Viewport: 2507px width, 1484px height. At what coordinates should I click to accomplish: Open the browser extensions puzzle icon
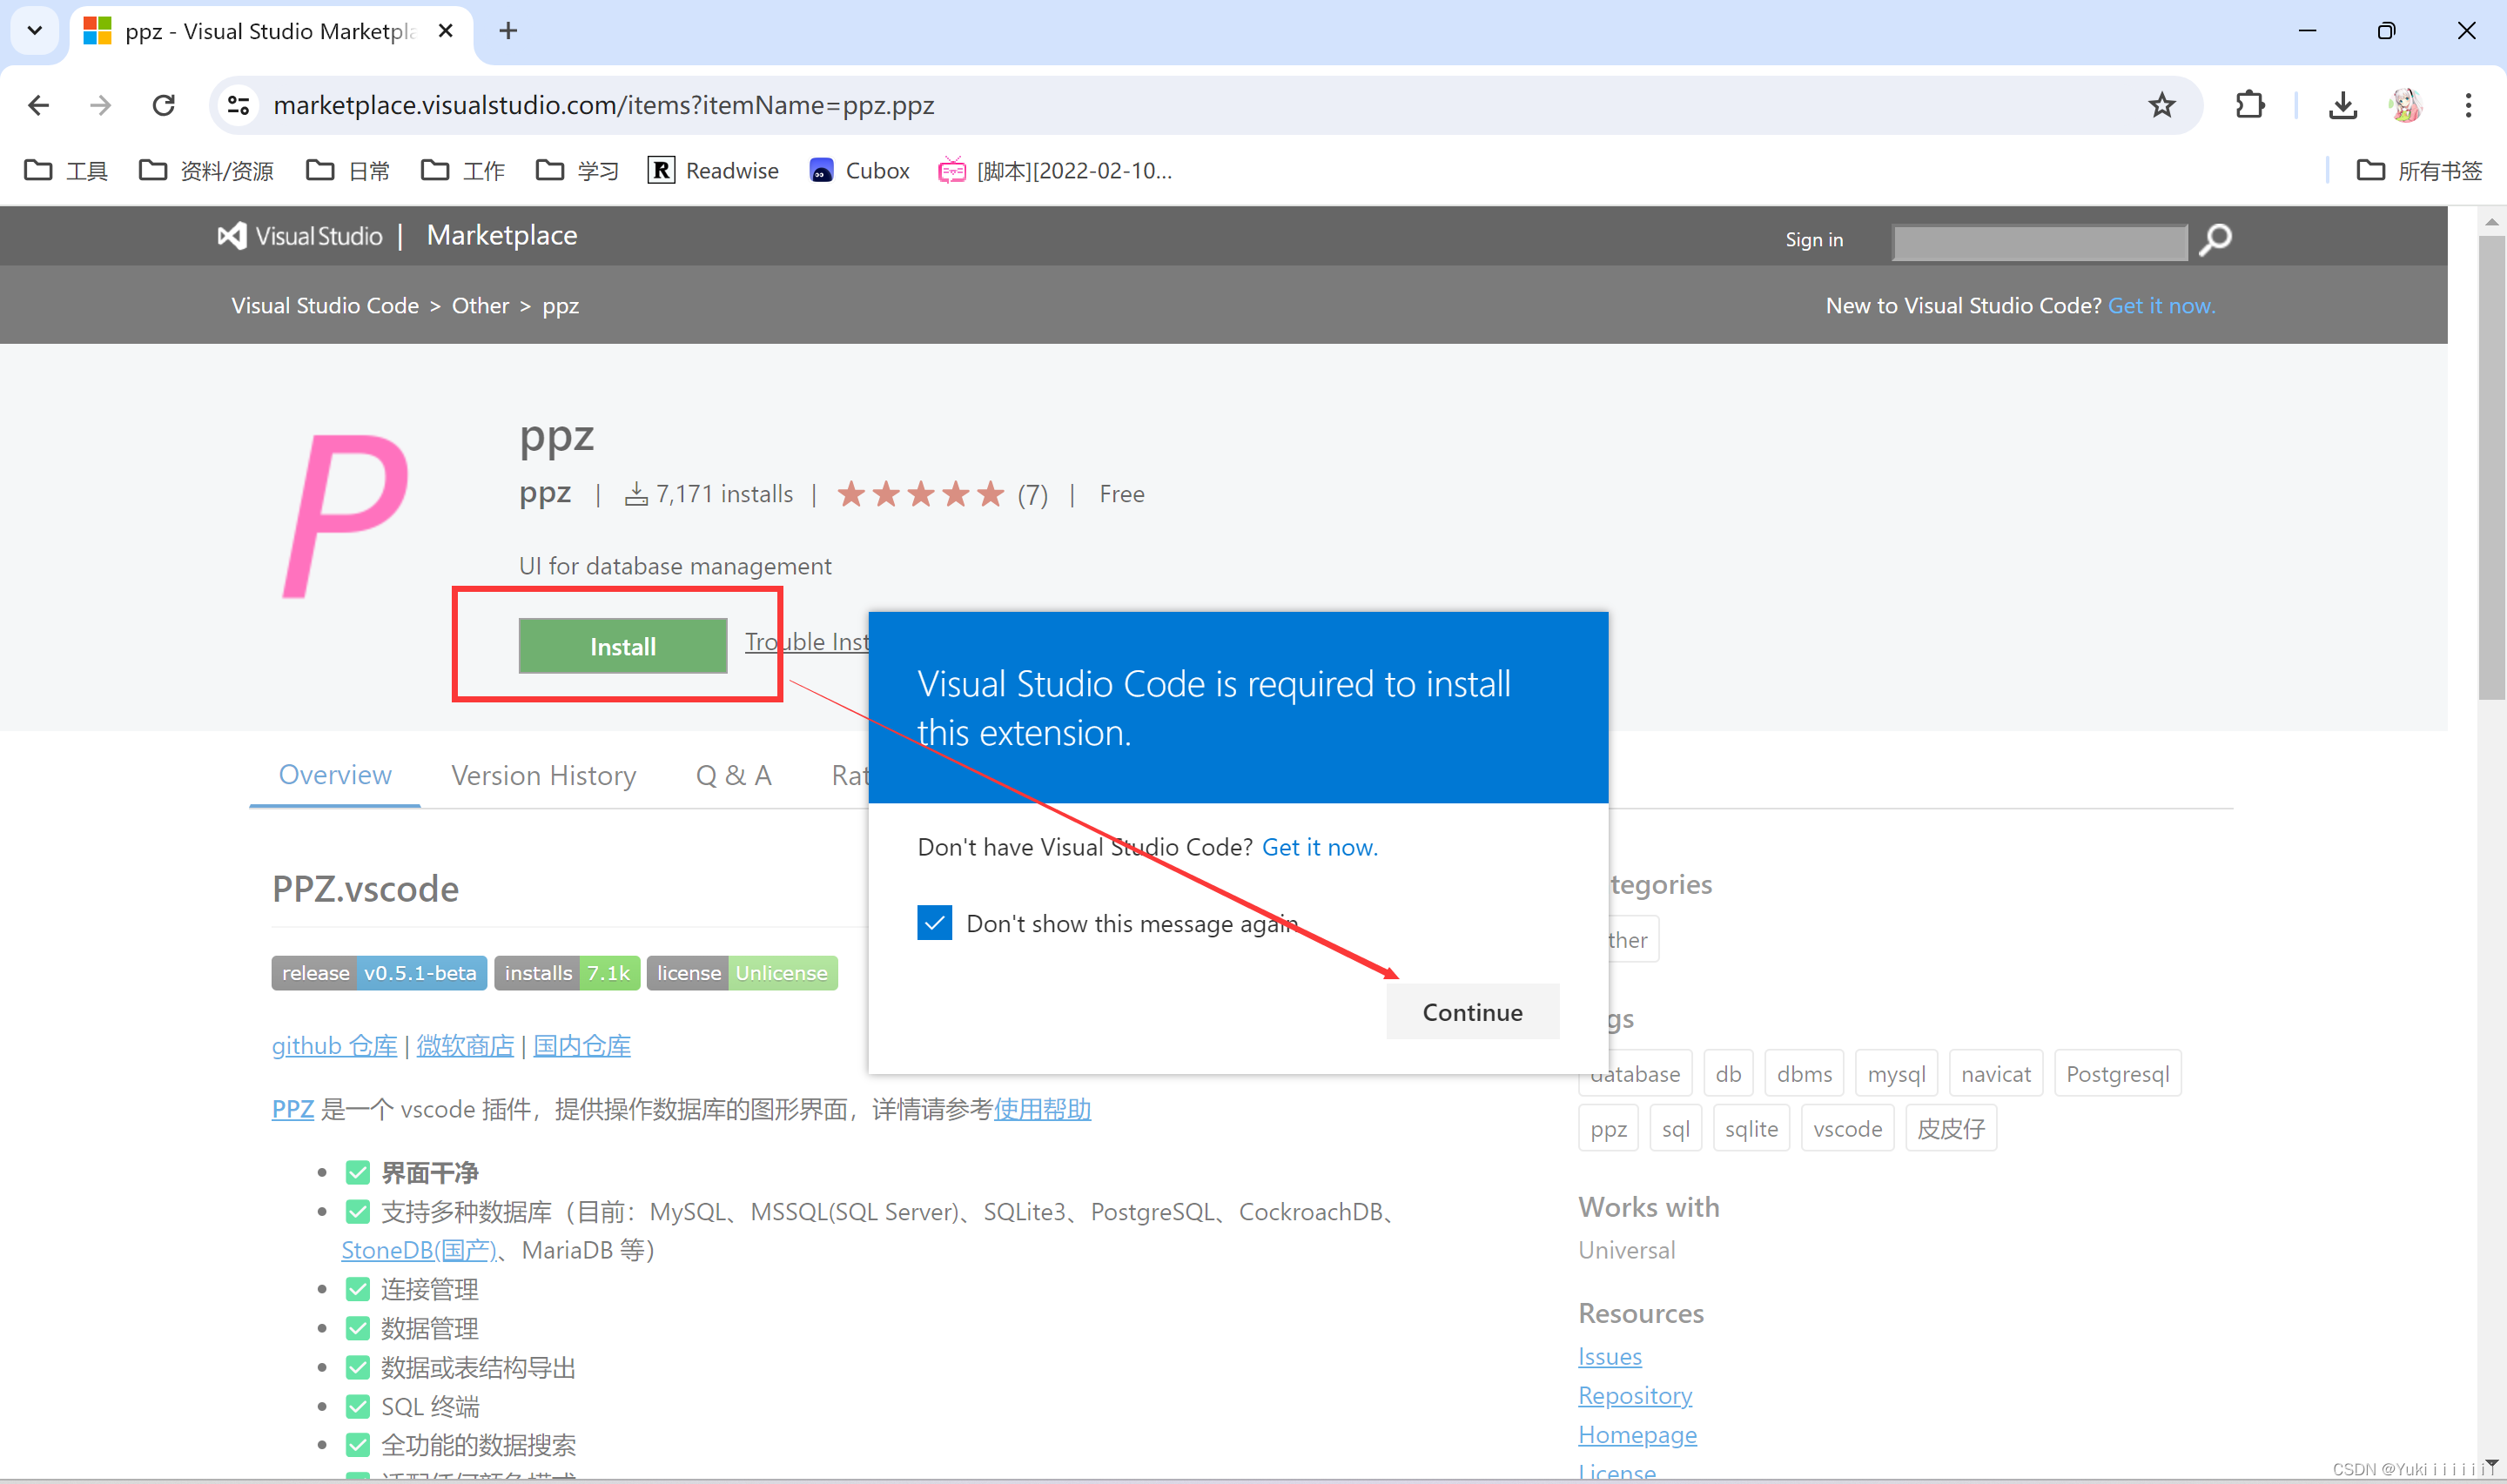(x=2250, y=105)
